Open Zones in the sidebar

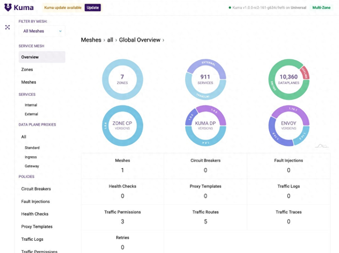coord(27,69)
